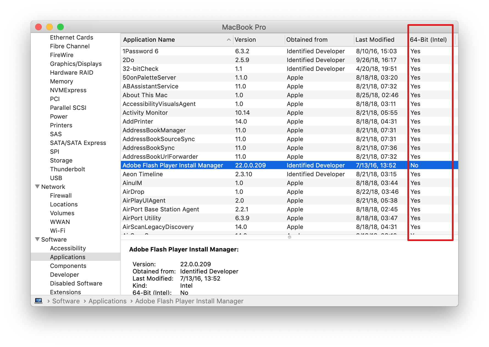Select the AddPrinter row

point(289,121)
